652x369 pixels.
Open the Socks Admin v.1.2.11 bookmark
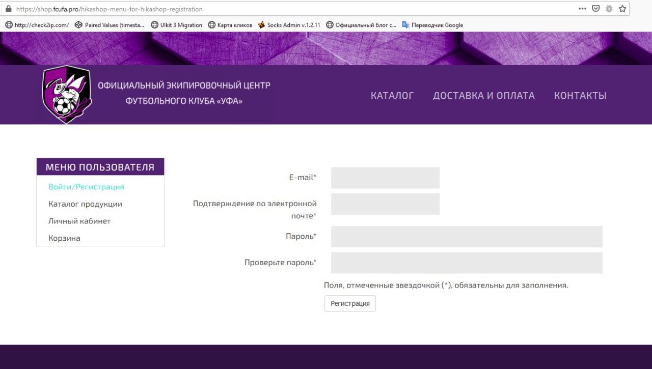pyautogui.click(x=289, y=25)
